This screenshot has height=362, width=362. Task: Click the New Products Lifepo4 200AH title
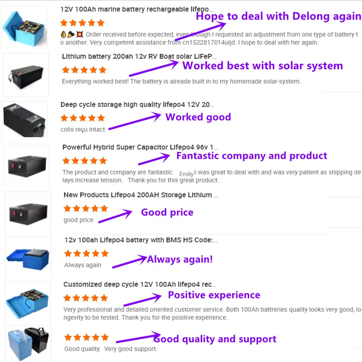tap(141, 195)
